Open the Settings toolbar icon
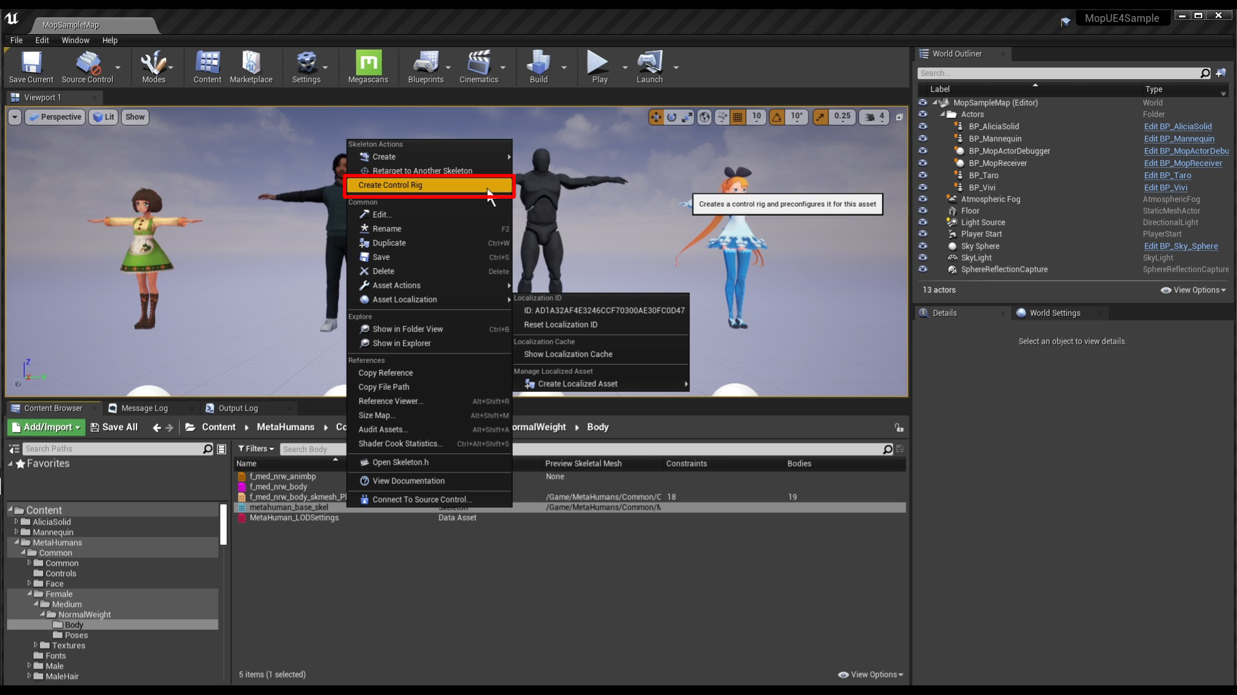The width and height of the screenshot is (1237, 695). [307, 67]
